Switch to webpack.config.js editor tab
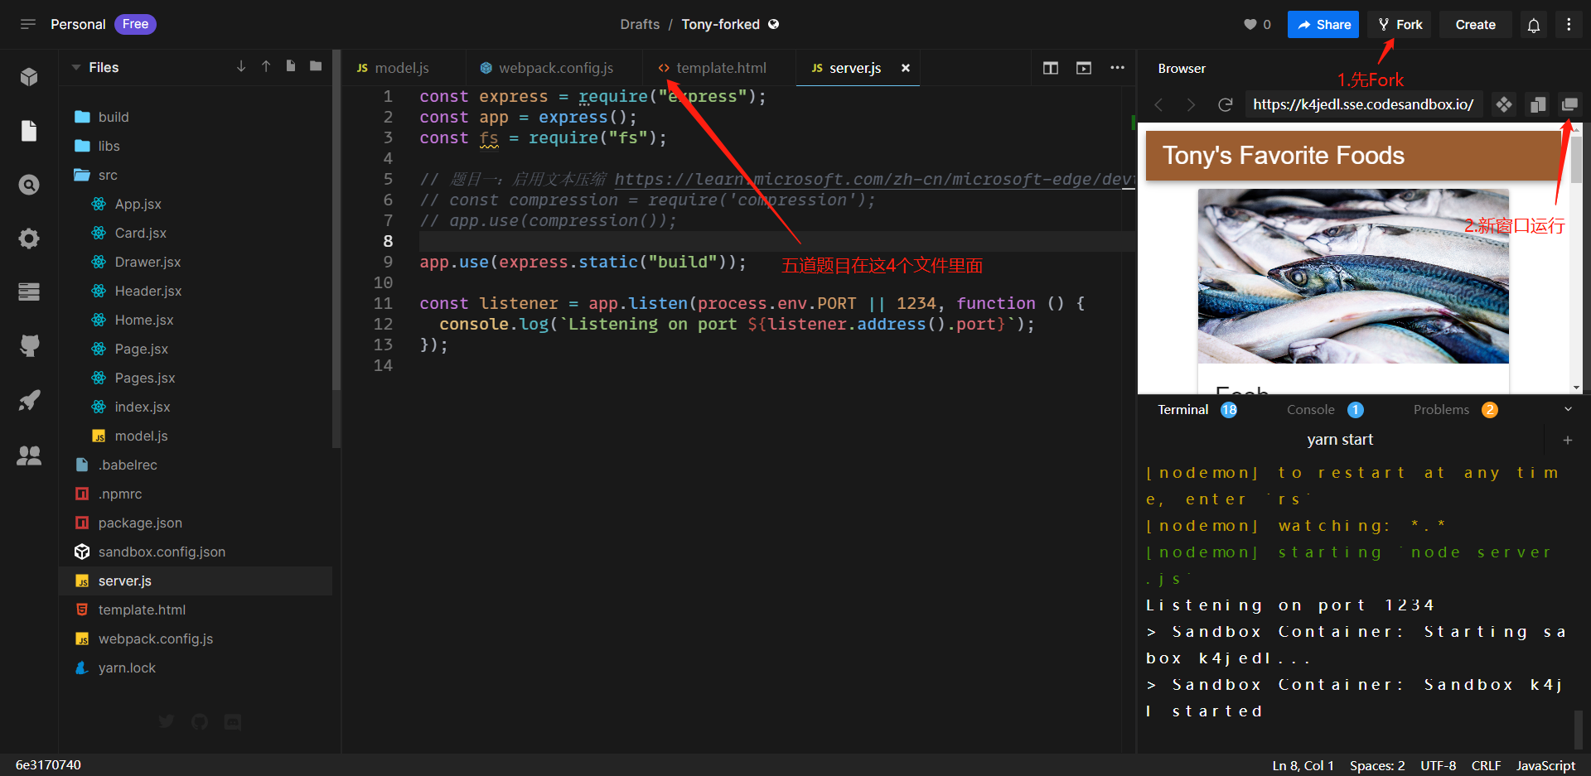This screenshot has width=1591, height=776. pyautogui.click(x=554, y=68)
